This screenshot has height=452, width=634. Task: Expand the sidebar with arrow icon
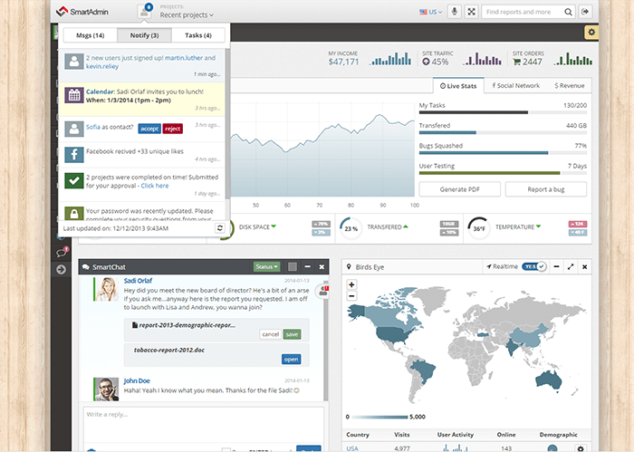click(x=61, y=269)
